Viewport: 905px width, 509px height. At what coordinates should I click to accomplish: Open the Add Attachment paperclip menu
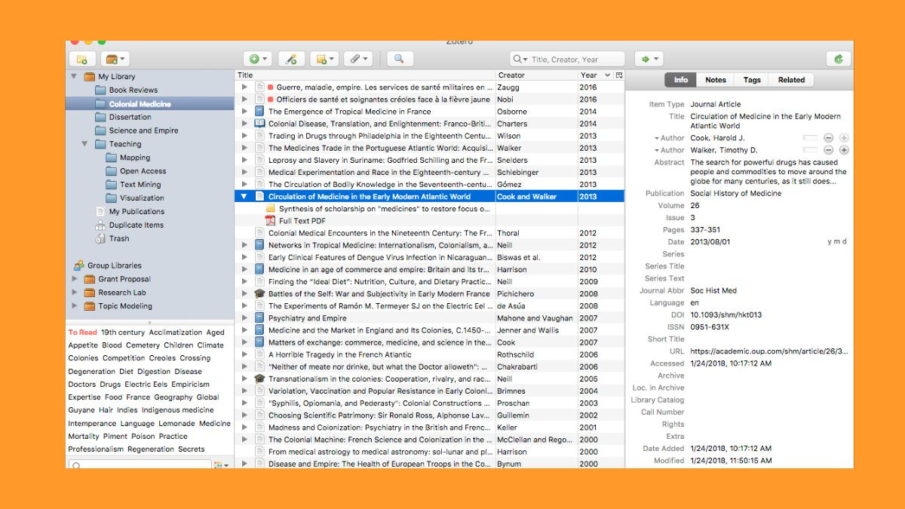coord(358,59)
